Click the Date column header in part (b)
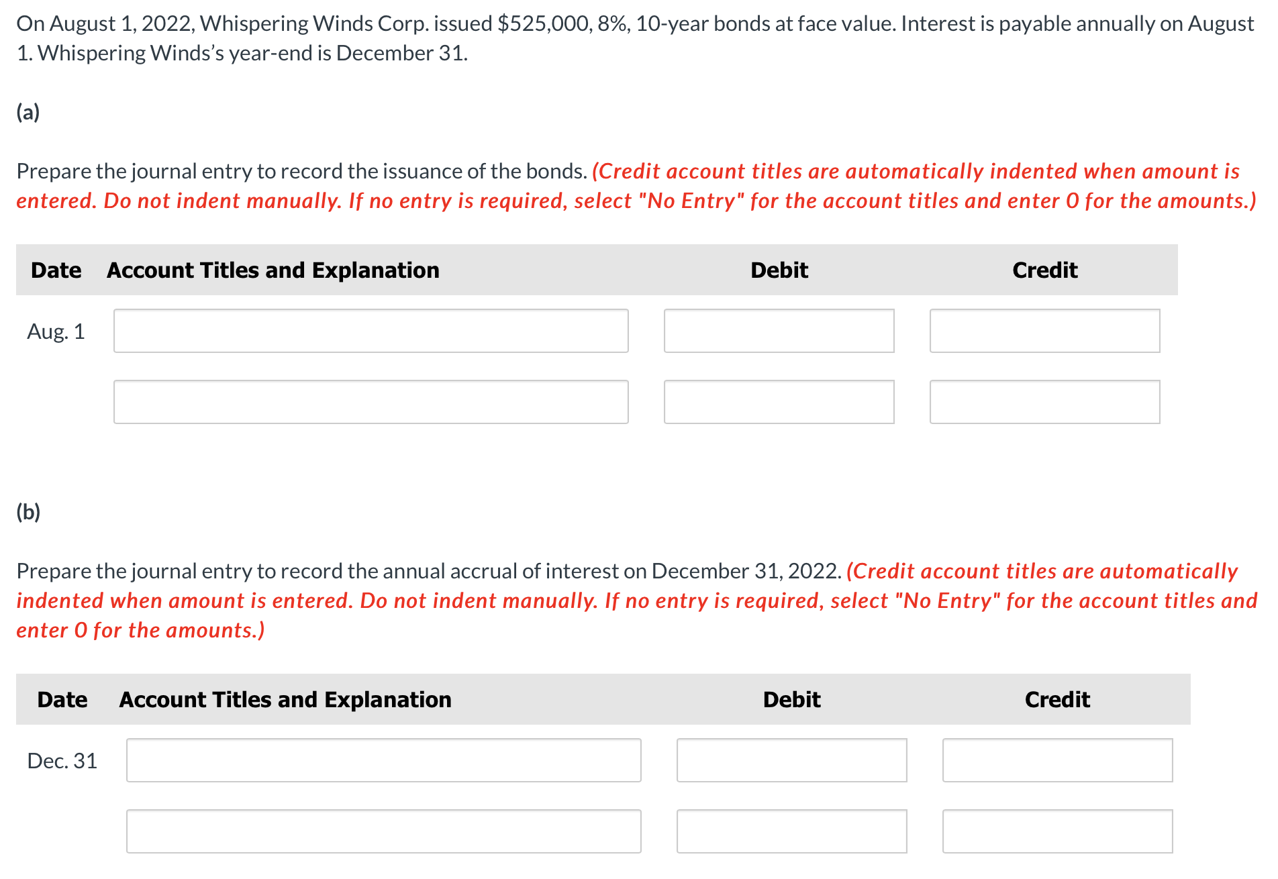The image size is (1278, 879). [62, 699]
